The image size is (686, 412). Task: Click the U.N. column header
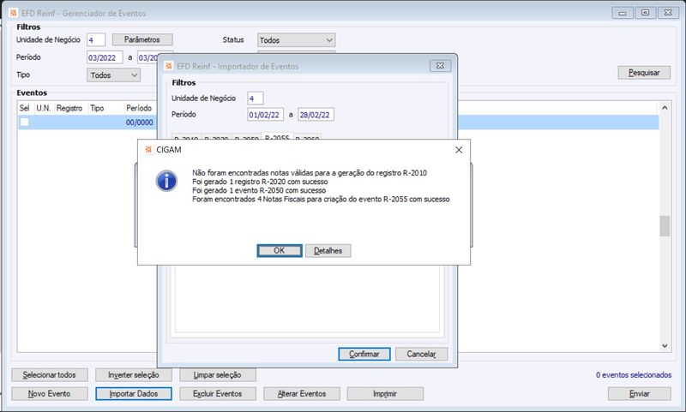click(x=44, y=108)
